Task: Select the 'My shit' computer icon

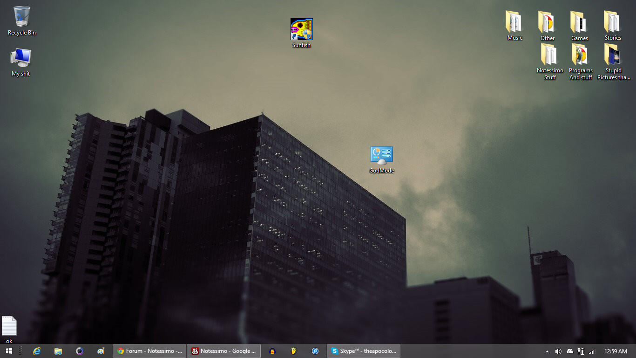Action: [x=20, y=58]
